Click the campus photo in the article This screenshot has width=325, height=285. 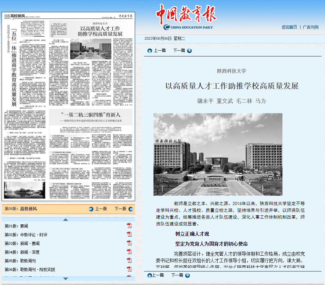point(218,154)
